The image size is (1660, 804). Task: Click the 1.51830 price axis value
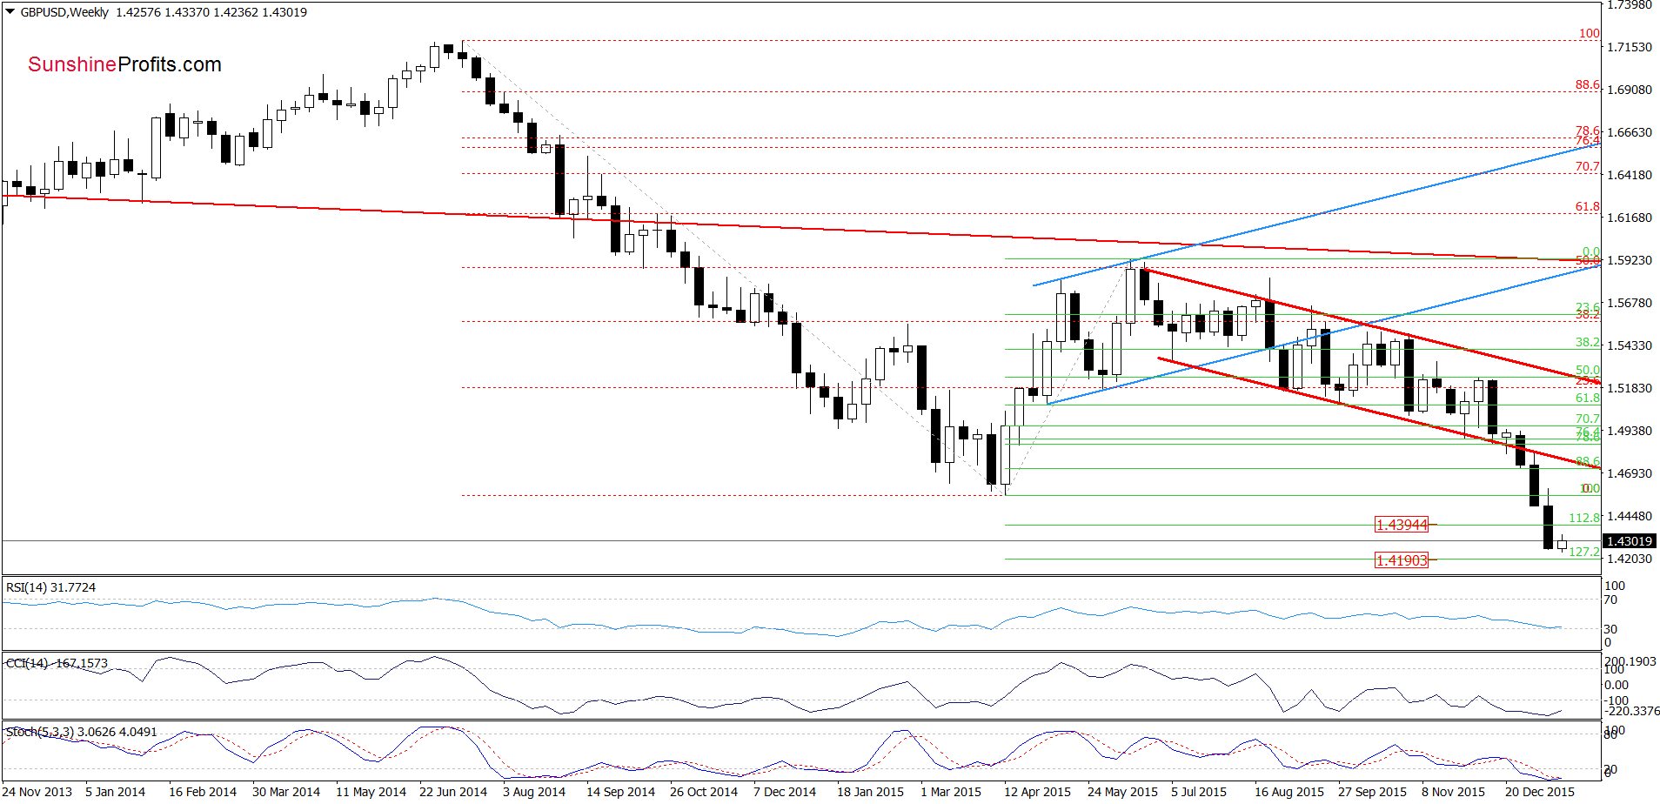(x=1629, y=388)
